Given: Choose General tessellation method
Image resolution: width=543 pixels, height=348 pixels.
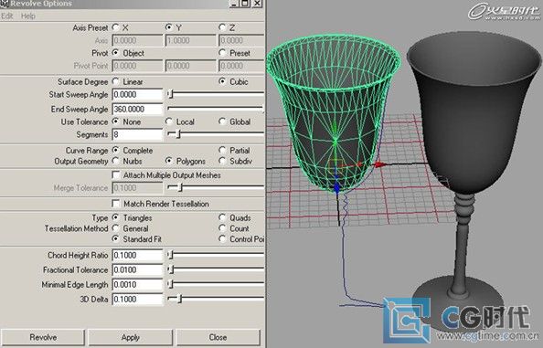Looking at the screenshot, I should pos(116,228).
